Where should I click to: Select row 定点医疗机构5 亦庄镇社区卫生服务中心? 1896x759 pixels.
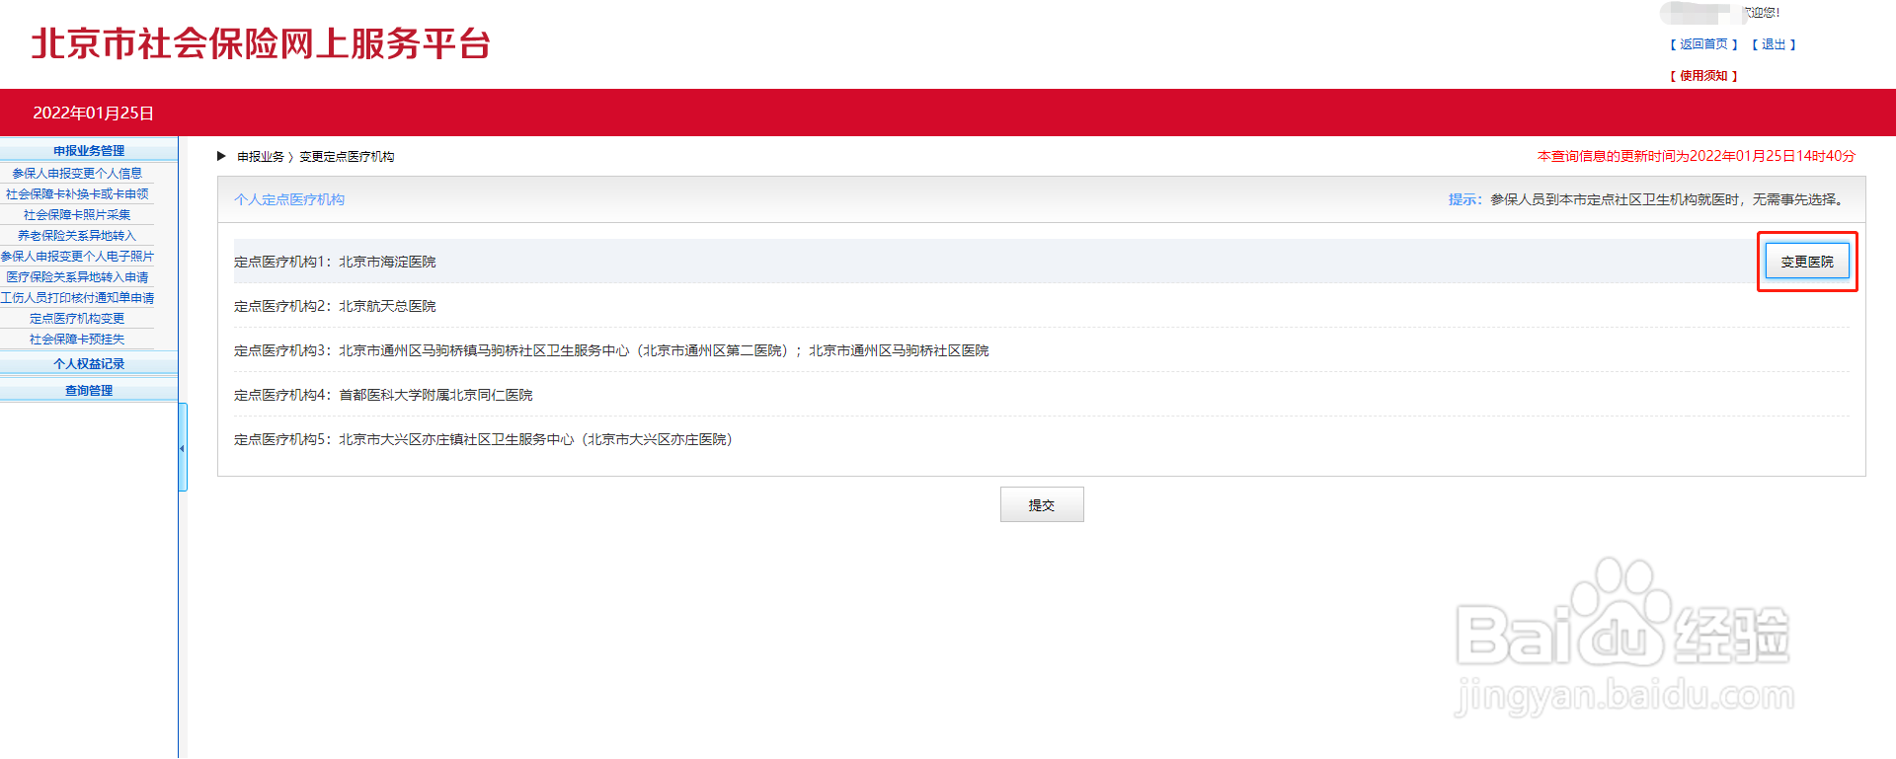[x=1042, y=439]
